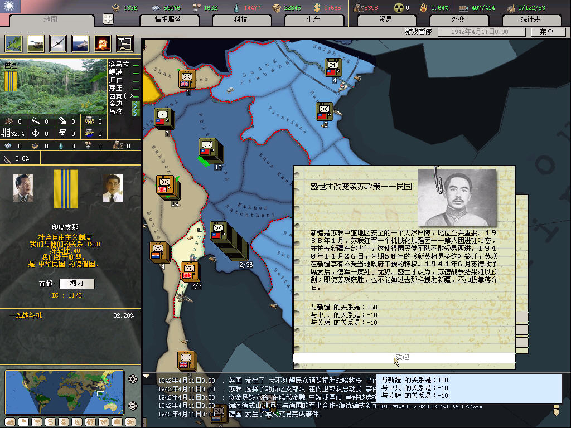Select the terrain map mode icon

[x=13, y=43]
